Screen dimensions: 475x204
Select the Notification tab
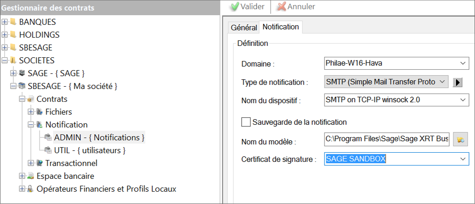click(x=280, y=27)
